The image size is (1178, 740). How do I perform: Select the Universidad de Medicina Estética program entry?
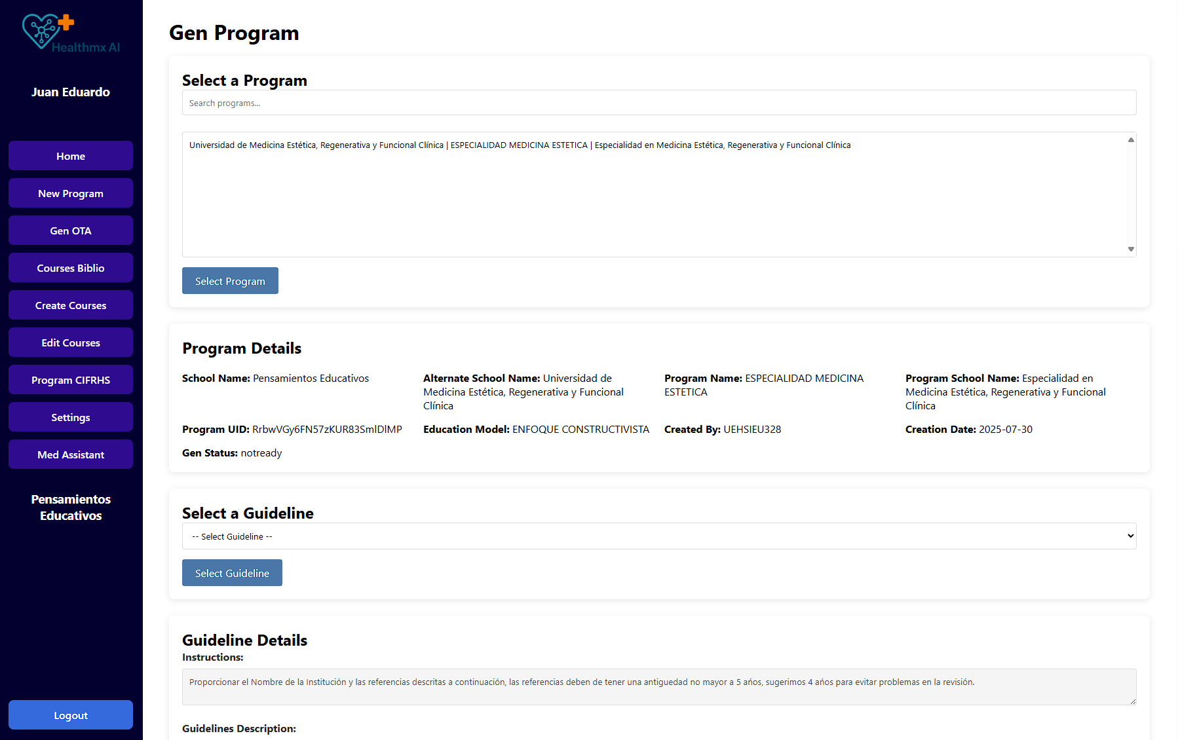click(520, 145)
